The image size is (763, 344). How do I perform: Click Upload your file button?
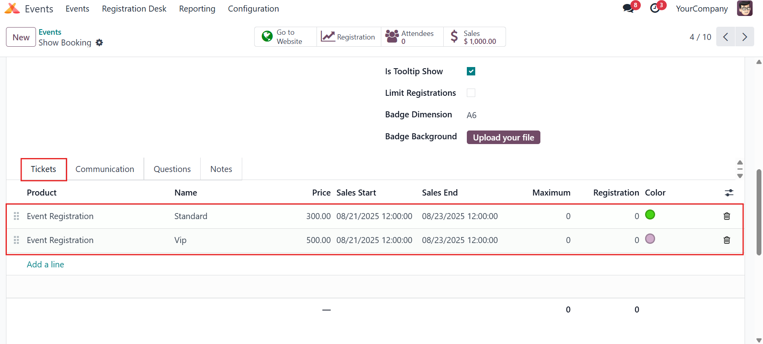503,137
